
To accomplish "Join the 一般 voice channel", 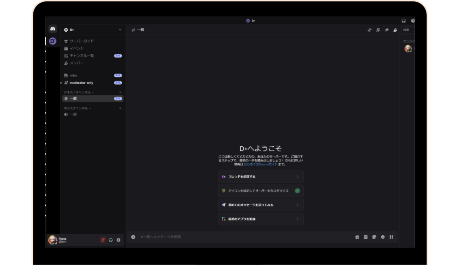I will tap(93, 115).
